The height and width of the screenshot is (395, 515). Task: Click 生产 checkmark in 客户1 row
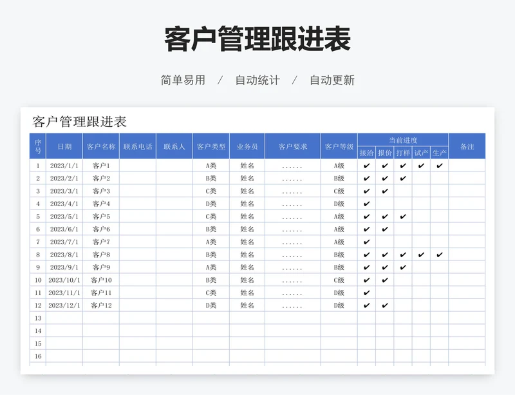pos(440,166)
